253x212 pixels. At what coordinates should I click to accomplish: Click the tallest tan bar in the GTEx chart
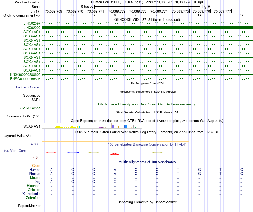(x=111, y=126)
